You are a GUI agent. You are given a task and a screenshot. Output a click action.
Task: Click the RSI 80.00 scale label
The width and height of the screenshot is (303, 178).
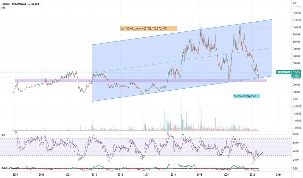tap(296, 134)
